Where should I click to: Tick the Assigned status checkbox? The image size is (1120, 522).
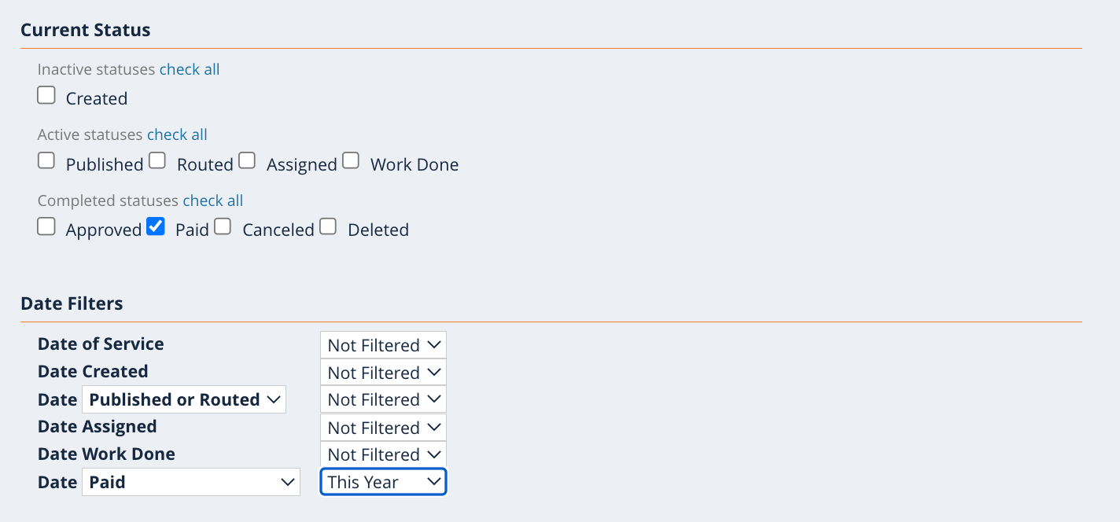click(247, 161)
